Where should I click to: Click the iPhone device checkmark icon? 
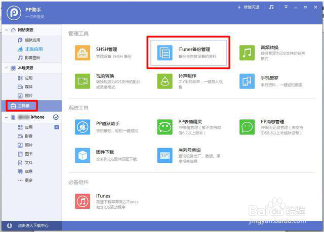56,117
